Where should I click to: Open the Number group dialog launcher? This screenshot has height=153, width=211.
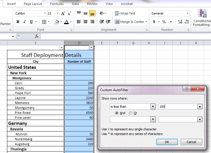pos(188,30)
